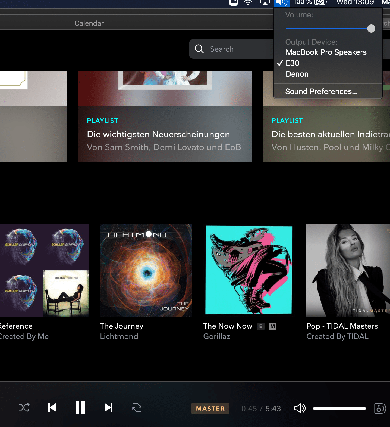Skip to the next track
The width and height of the screenshot is (390, 427).
(x=109, y=407)
